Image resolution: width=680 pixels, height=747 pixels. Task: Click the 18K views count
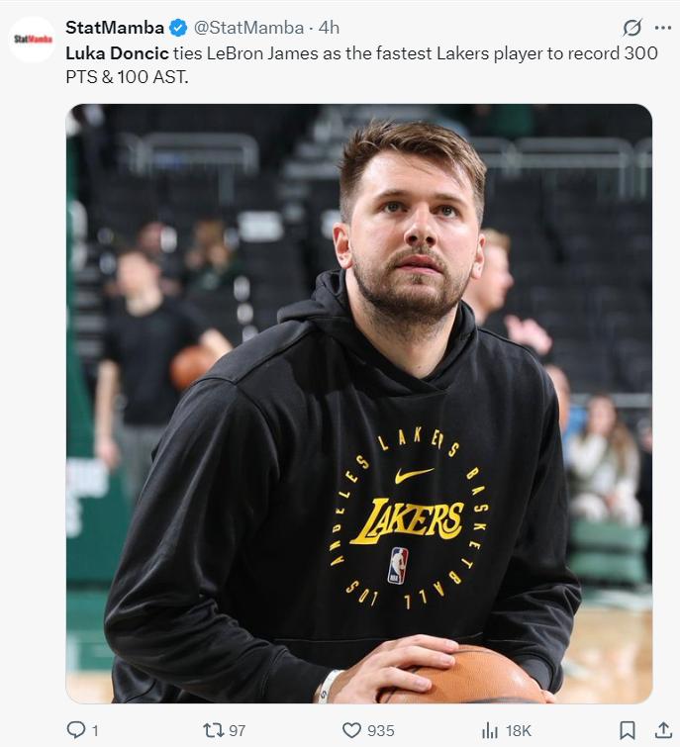click(x=518, y=730)
